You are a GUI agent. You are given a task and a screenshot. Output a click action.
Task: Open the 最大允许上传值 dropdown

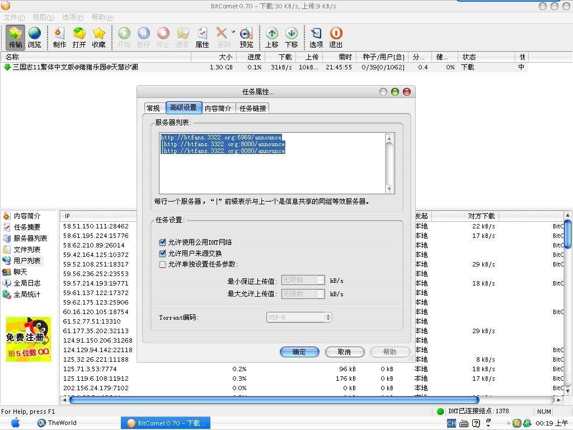(x=303, y=293)
